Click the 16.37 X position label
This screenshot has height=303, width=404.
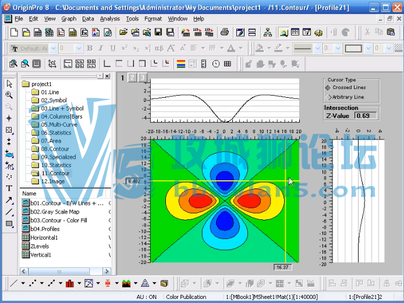pyautogui.click(x=282, y=267)
